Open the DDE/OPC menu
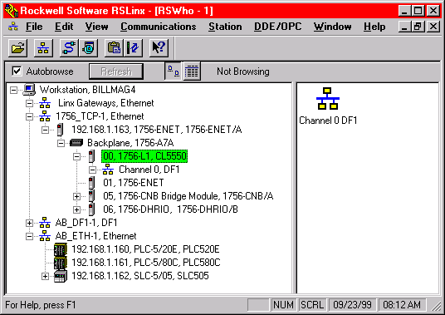The height and width of the screenshot is (315, 445). coord(277,27)
